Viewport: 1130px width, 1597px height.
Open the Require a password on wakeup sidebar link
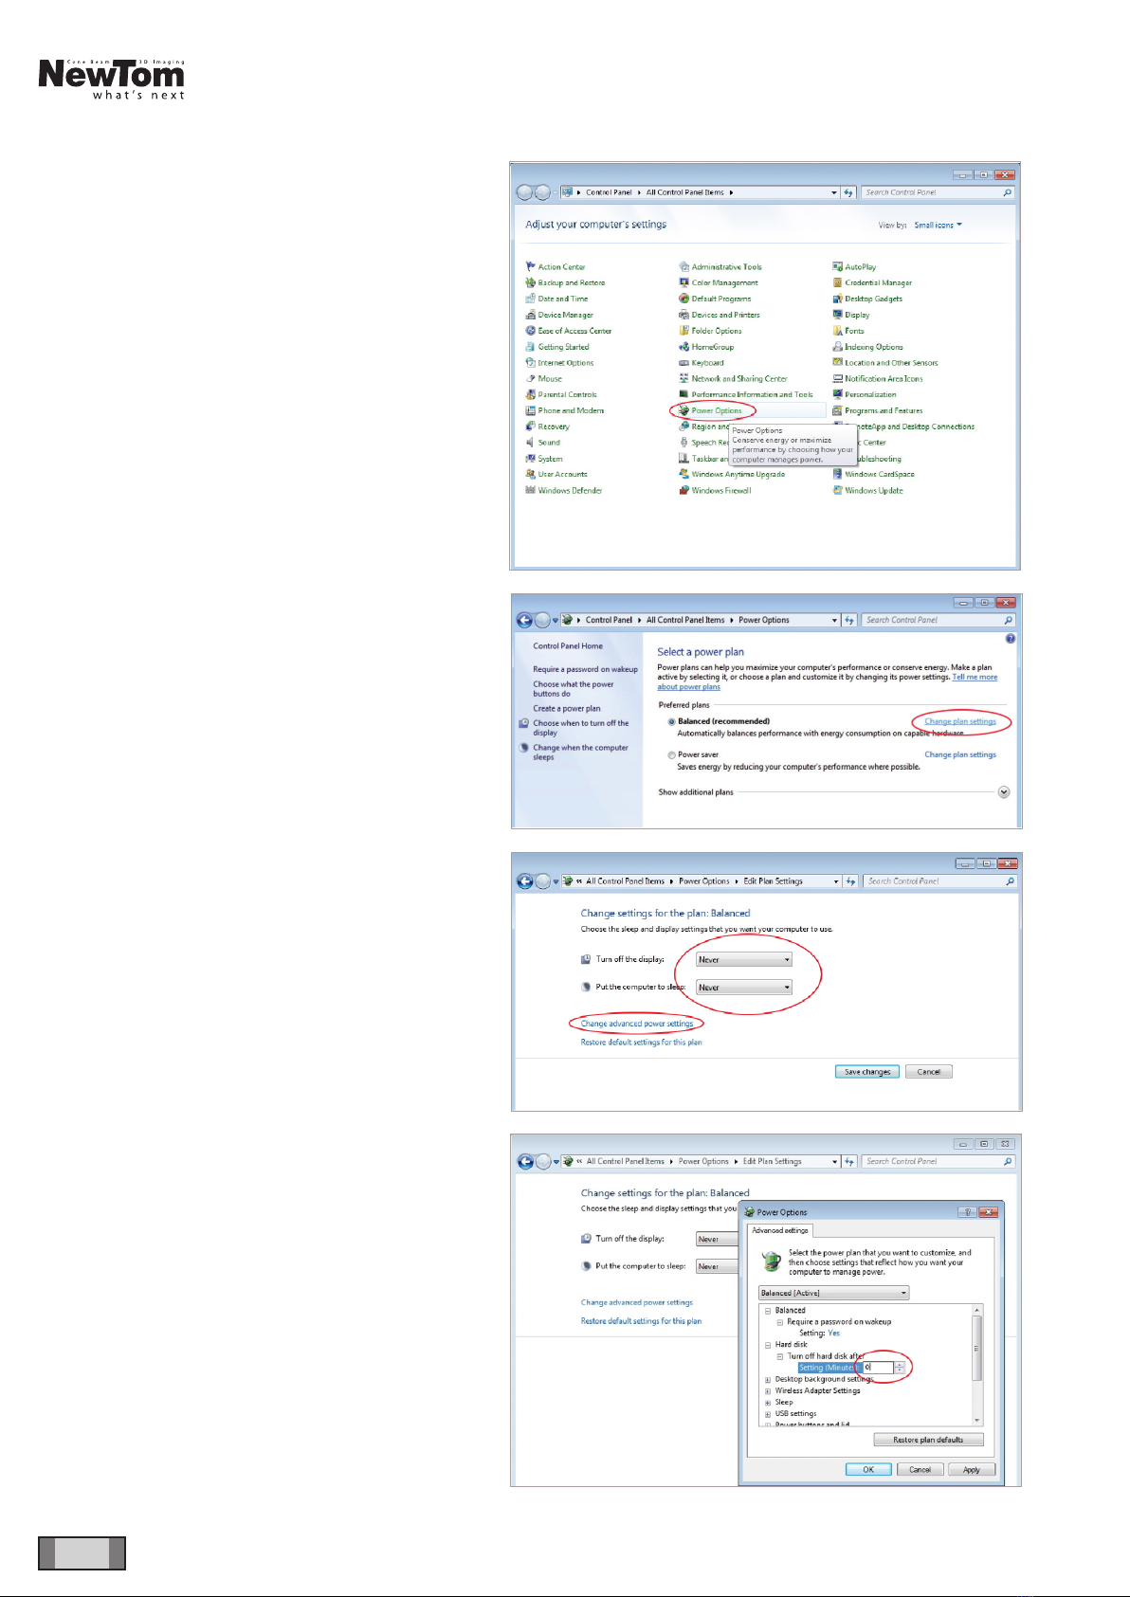[585, 669]
